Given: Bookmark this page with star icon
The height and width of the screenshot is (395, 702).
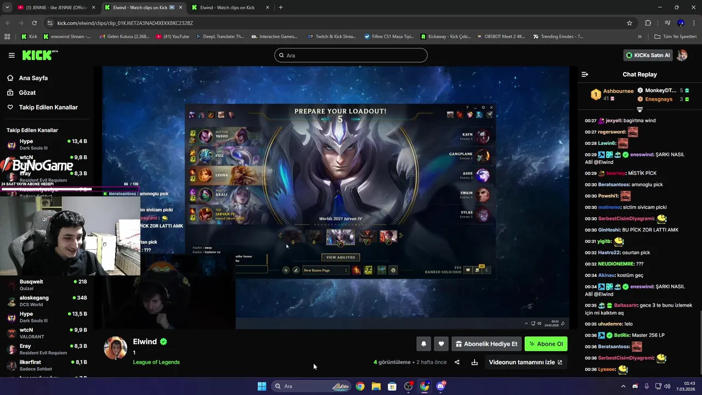Looking at the screenshot, I should [630, 23].
